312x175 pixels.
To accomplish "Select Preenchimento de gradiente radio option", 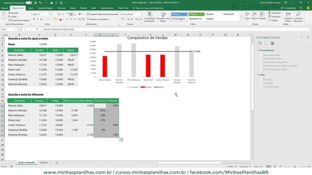I will tap(261, 62).
